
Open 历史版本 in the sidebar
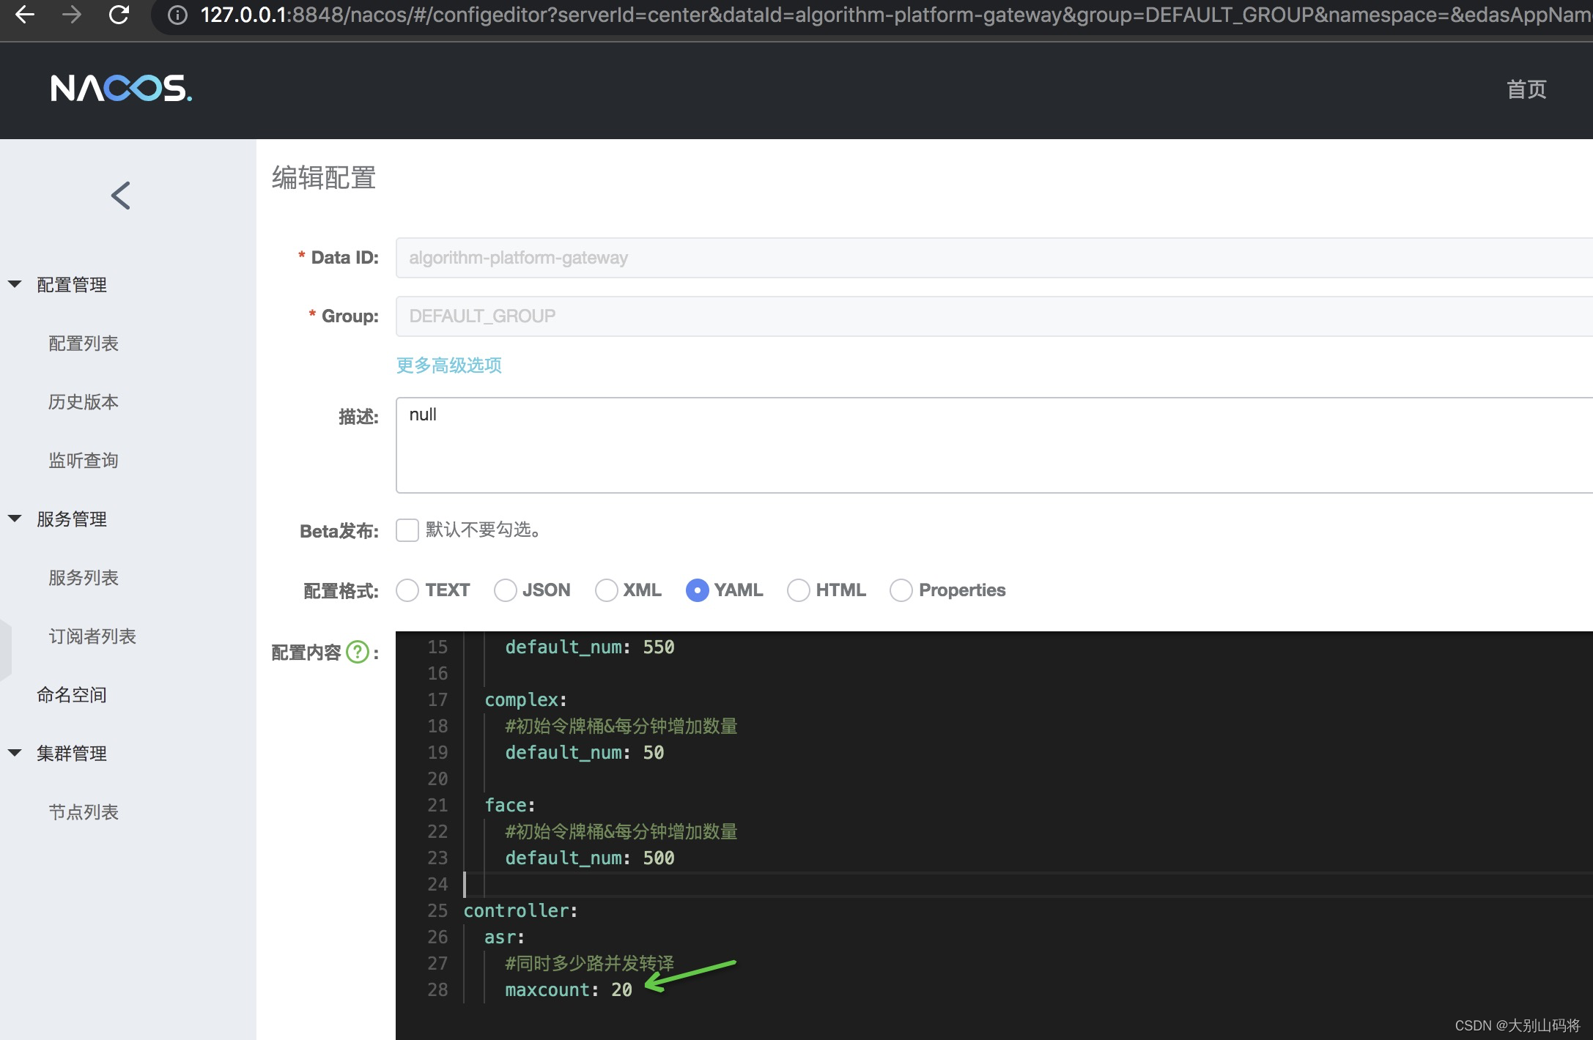(84, 402)
